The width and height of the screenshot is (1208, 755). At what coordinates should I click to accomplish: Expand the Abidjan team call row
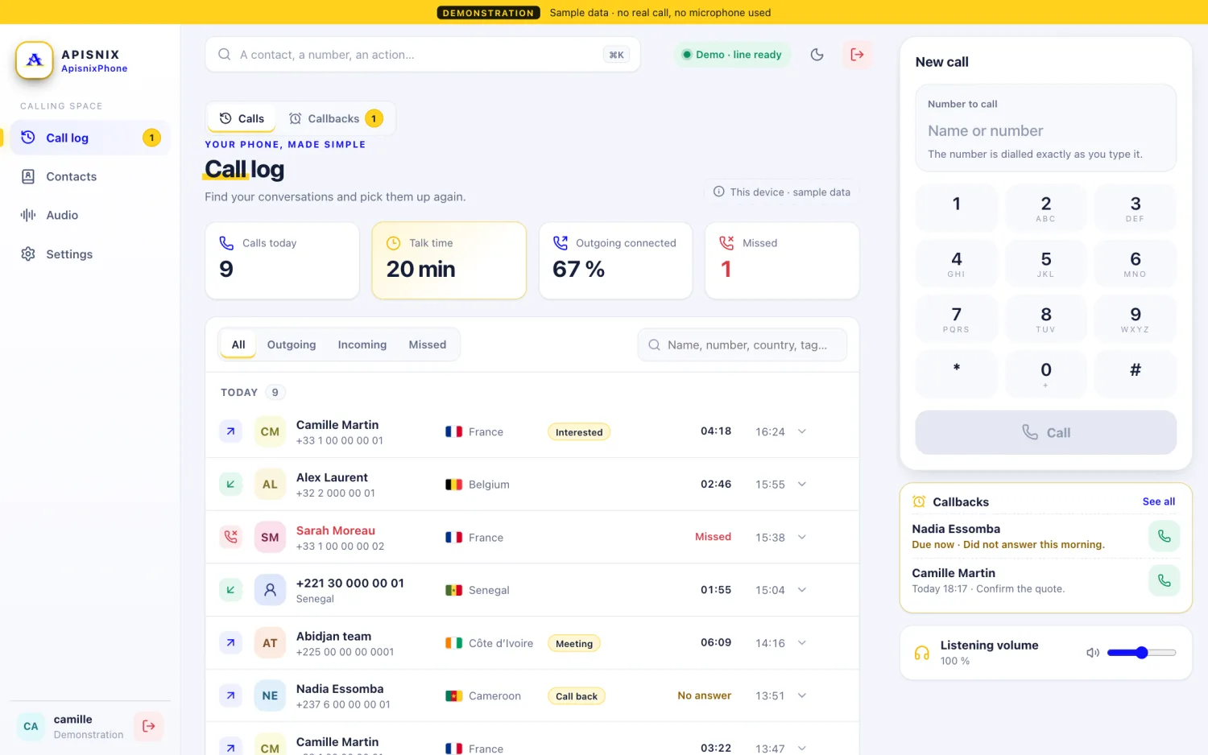click(x=802, y=643)
